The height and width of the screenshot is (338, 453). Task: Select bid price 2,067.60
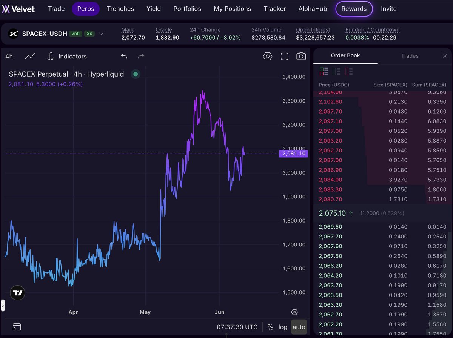click(x=330, y=246)
